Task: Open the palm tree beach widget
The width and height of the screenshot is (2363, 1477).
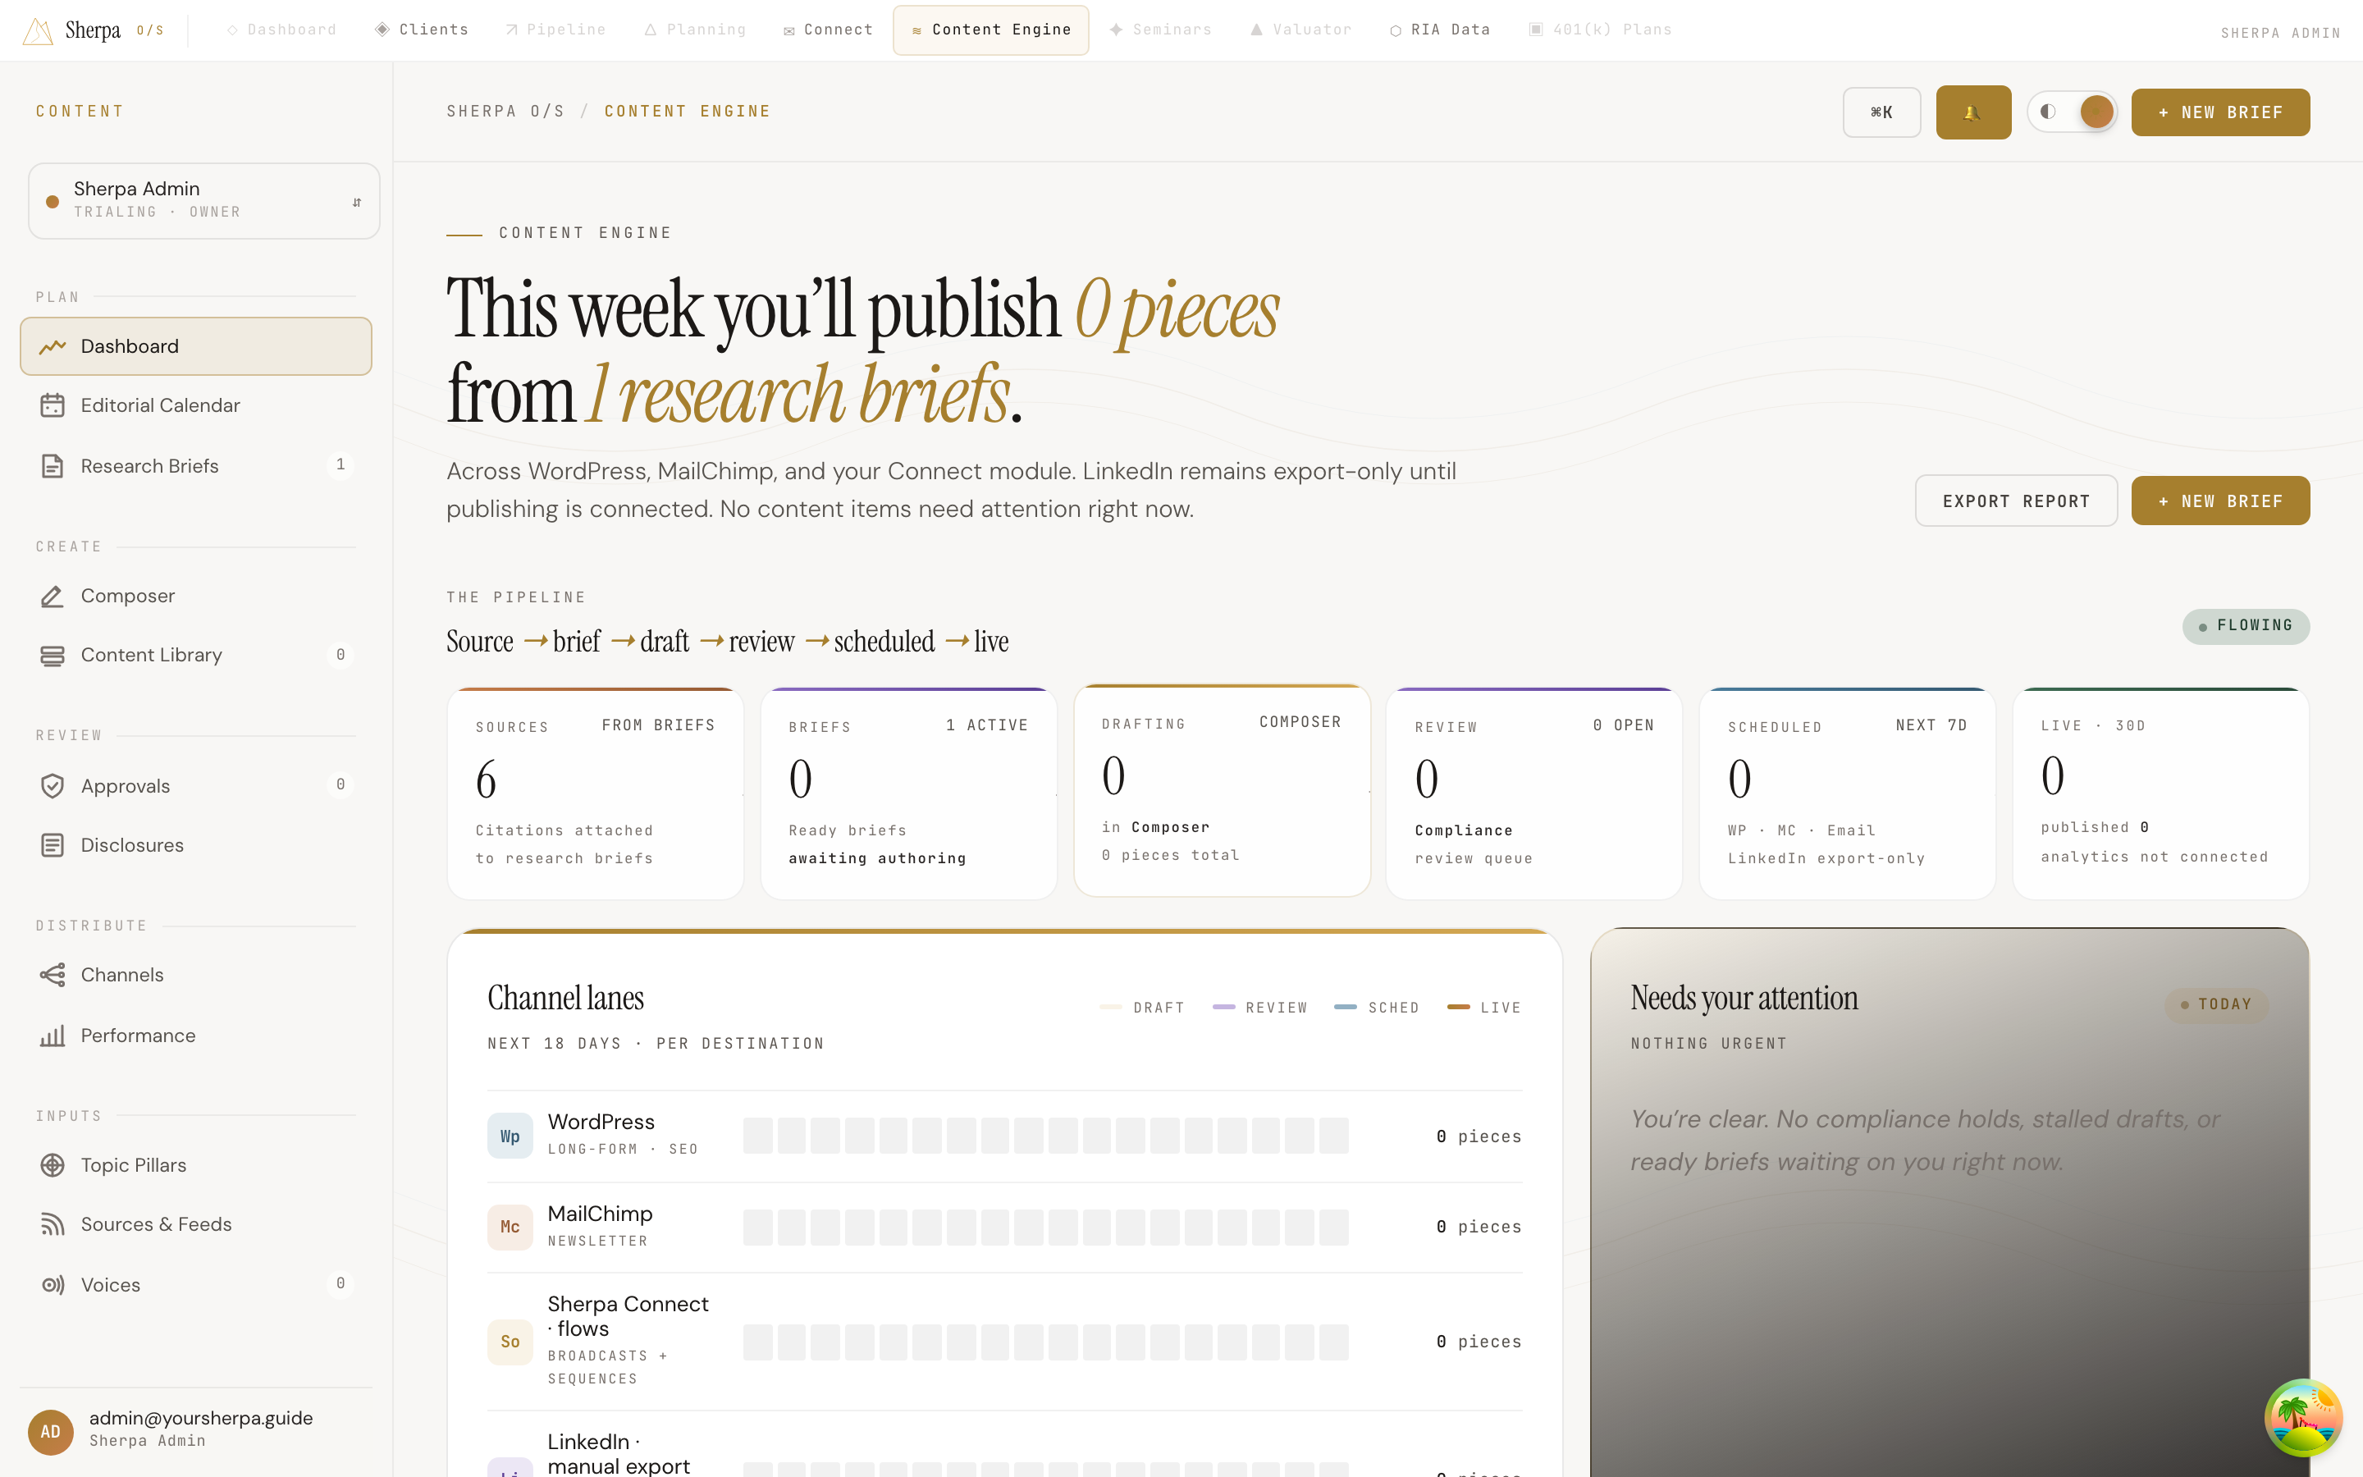Action: click(2303, 1417)
